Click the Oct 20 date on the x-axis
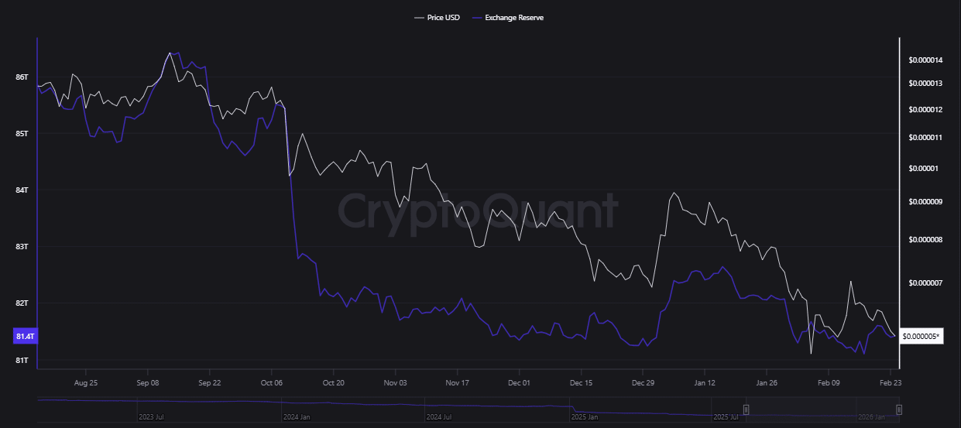This screenshot has width=961, height=428. click(333, 382)
